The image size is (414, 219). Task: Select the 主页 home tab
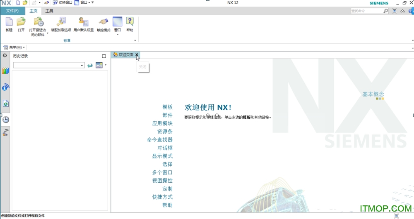coord(33,11)
